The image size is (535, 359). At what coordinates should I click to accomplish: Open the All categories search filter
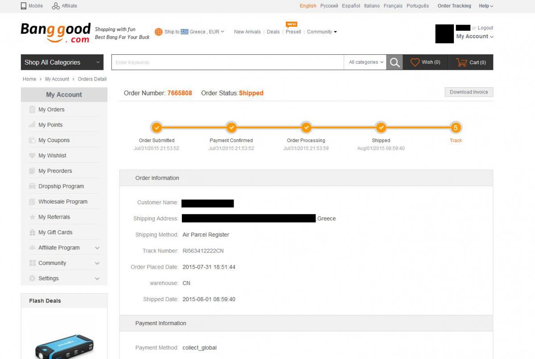366,62
